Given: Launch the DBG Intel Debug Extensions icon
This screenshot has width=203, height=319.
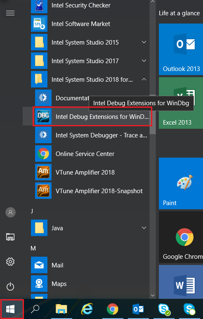Looking at the screenshot, I should tap(43, 116).
